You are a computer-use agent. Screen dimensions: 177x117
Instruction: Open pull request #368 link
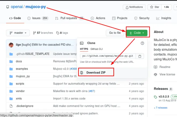[x=73, y=69]
